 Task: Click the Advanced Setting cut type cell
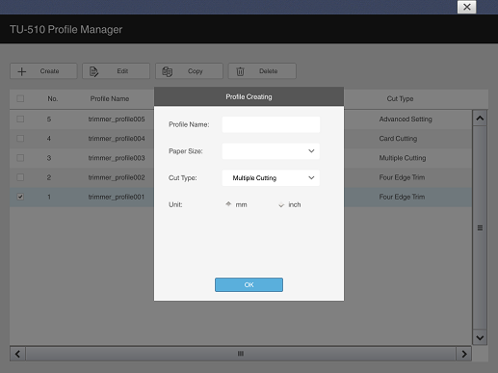[x=406, y=120]
